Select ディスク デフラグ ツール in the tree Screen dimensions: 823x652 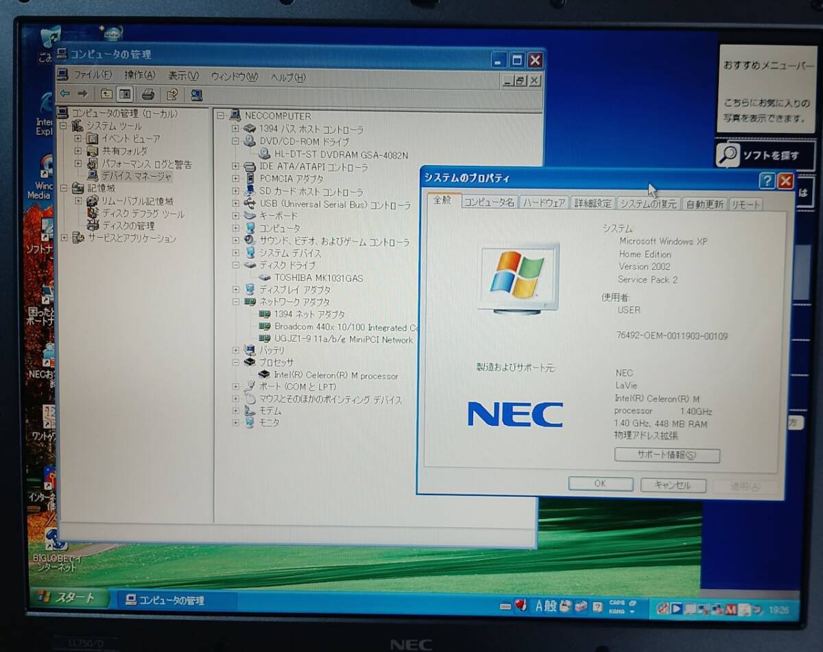coord(143,213)
